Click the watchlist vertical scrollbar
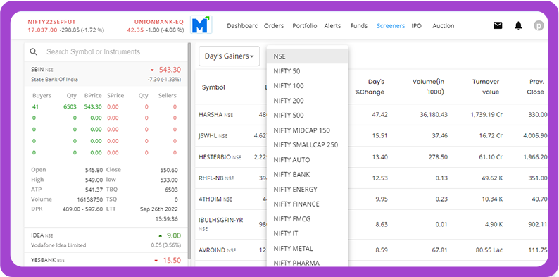 189,150
